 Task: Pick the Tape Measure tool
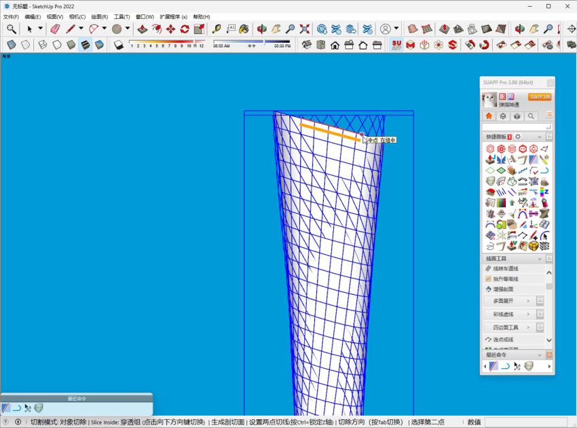[x=217, y=29]
